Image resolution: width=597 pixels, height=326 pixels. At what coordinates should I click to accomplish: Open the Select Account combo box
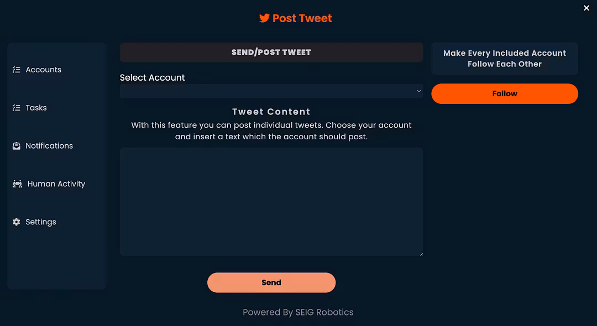click(x=271, y=91)
